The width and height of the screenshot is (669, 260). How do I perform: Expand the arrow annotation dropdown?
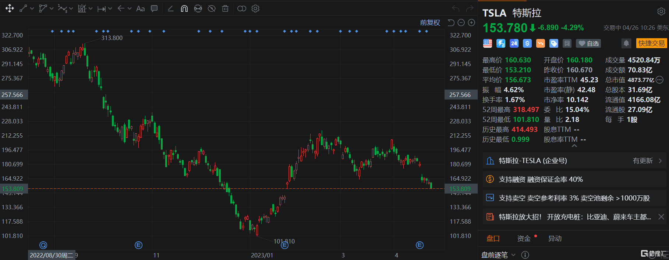click(130, 8)
